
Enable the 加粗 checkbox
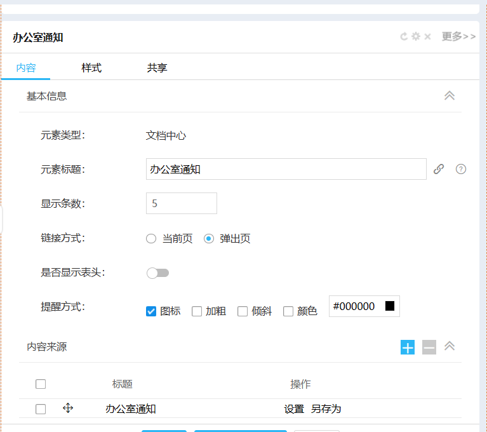click(x=197, y=311)
